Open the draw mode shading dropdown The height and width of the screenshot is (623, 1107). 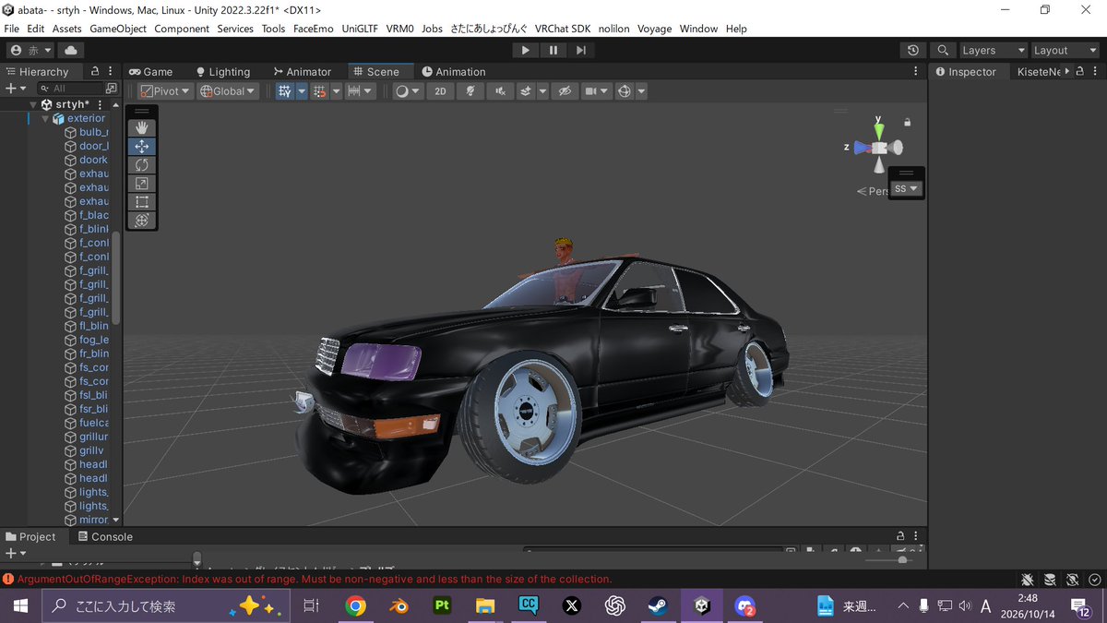click(407, 90)
